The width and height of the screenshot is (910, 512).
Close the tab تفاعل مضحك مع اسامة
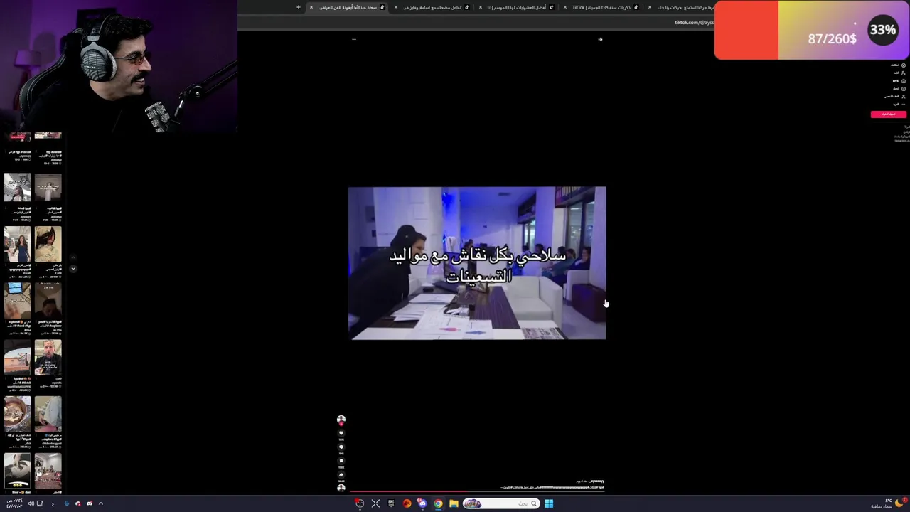[x=396, y=7]
